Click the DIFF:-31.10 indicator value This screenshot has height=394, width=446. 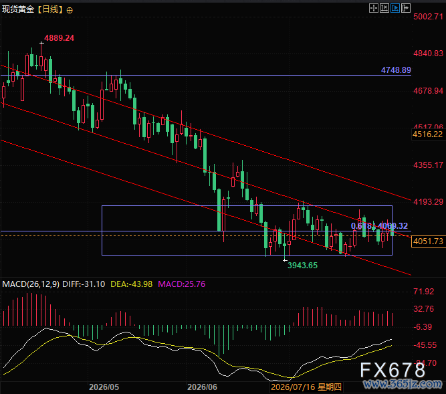(84, 284)
